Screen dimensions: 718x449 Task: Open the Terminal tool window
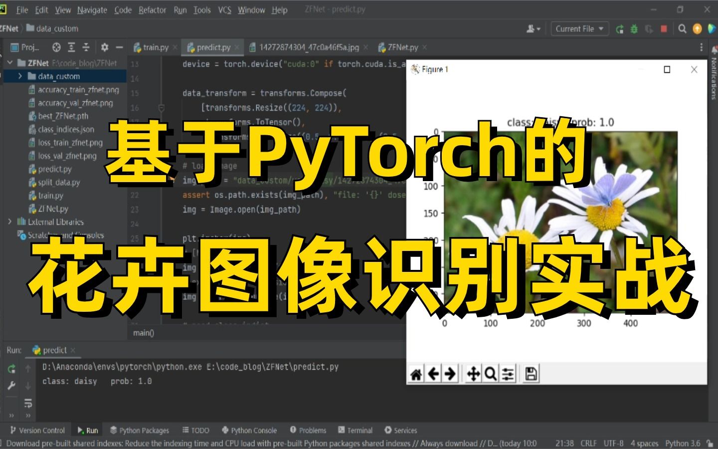[x=355, y=430]
